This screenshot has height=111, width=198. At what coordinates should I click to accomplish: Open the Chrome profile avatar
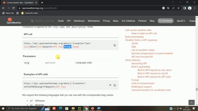[x=190, y=8]
